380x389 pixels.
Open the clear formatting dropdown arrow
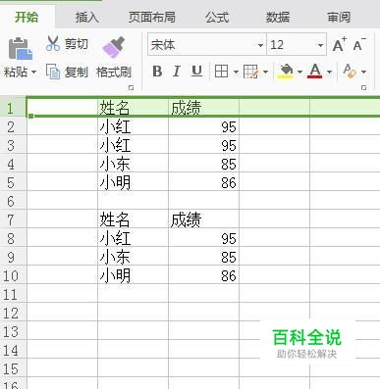click(363, 72)
